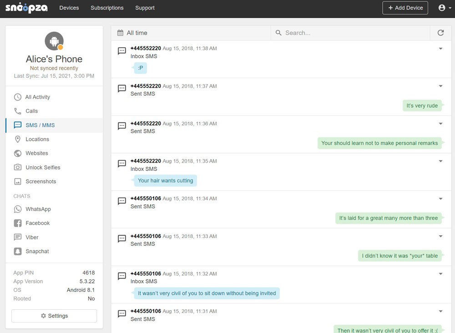
Task: Open the user account menu icon
Action: click(444, 8)
